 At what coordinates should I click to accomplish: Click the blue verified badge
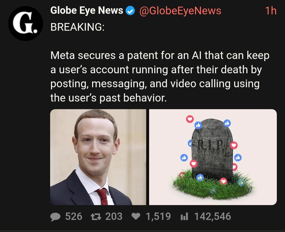[130, 11]
